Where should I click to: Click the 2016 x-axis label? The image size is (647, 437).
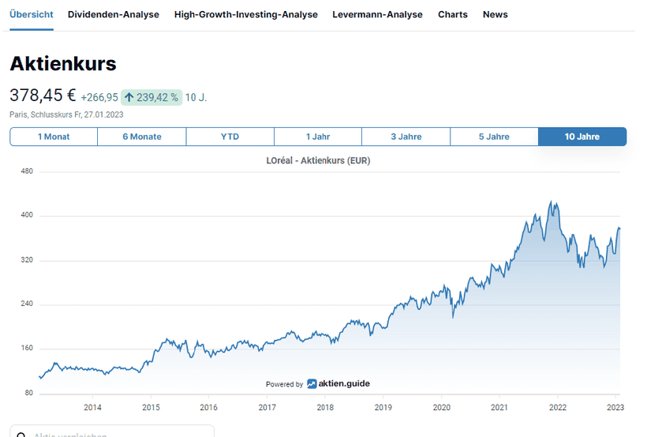pos(209,407)
